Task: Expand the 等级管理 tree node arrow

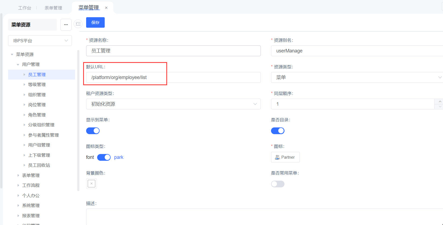Action: 24,85
